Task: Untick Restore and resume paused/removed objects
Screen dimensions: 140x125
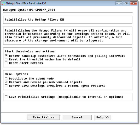Action: point(6,82)
